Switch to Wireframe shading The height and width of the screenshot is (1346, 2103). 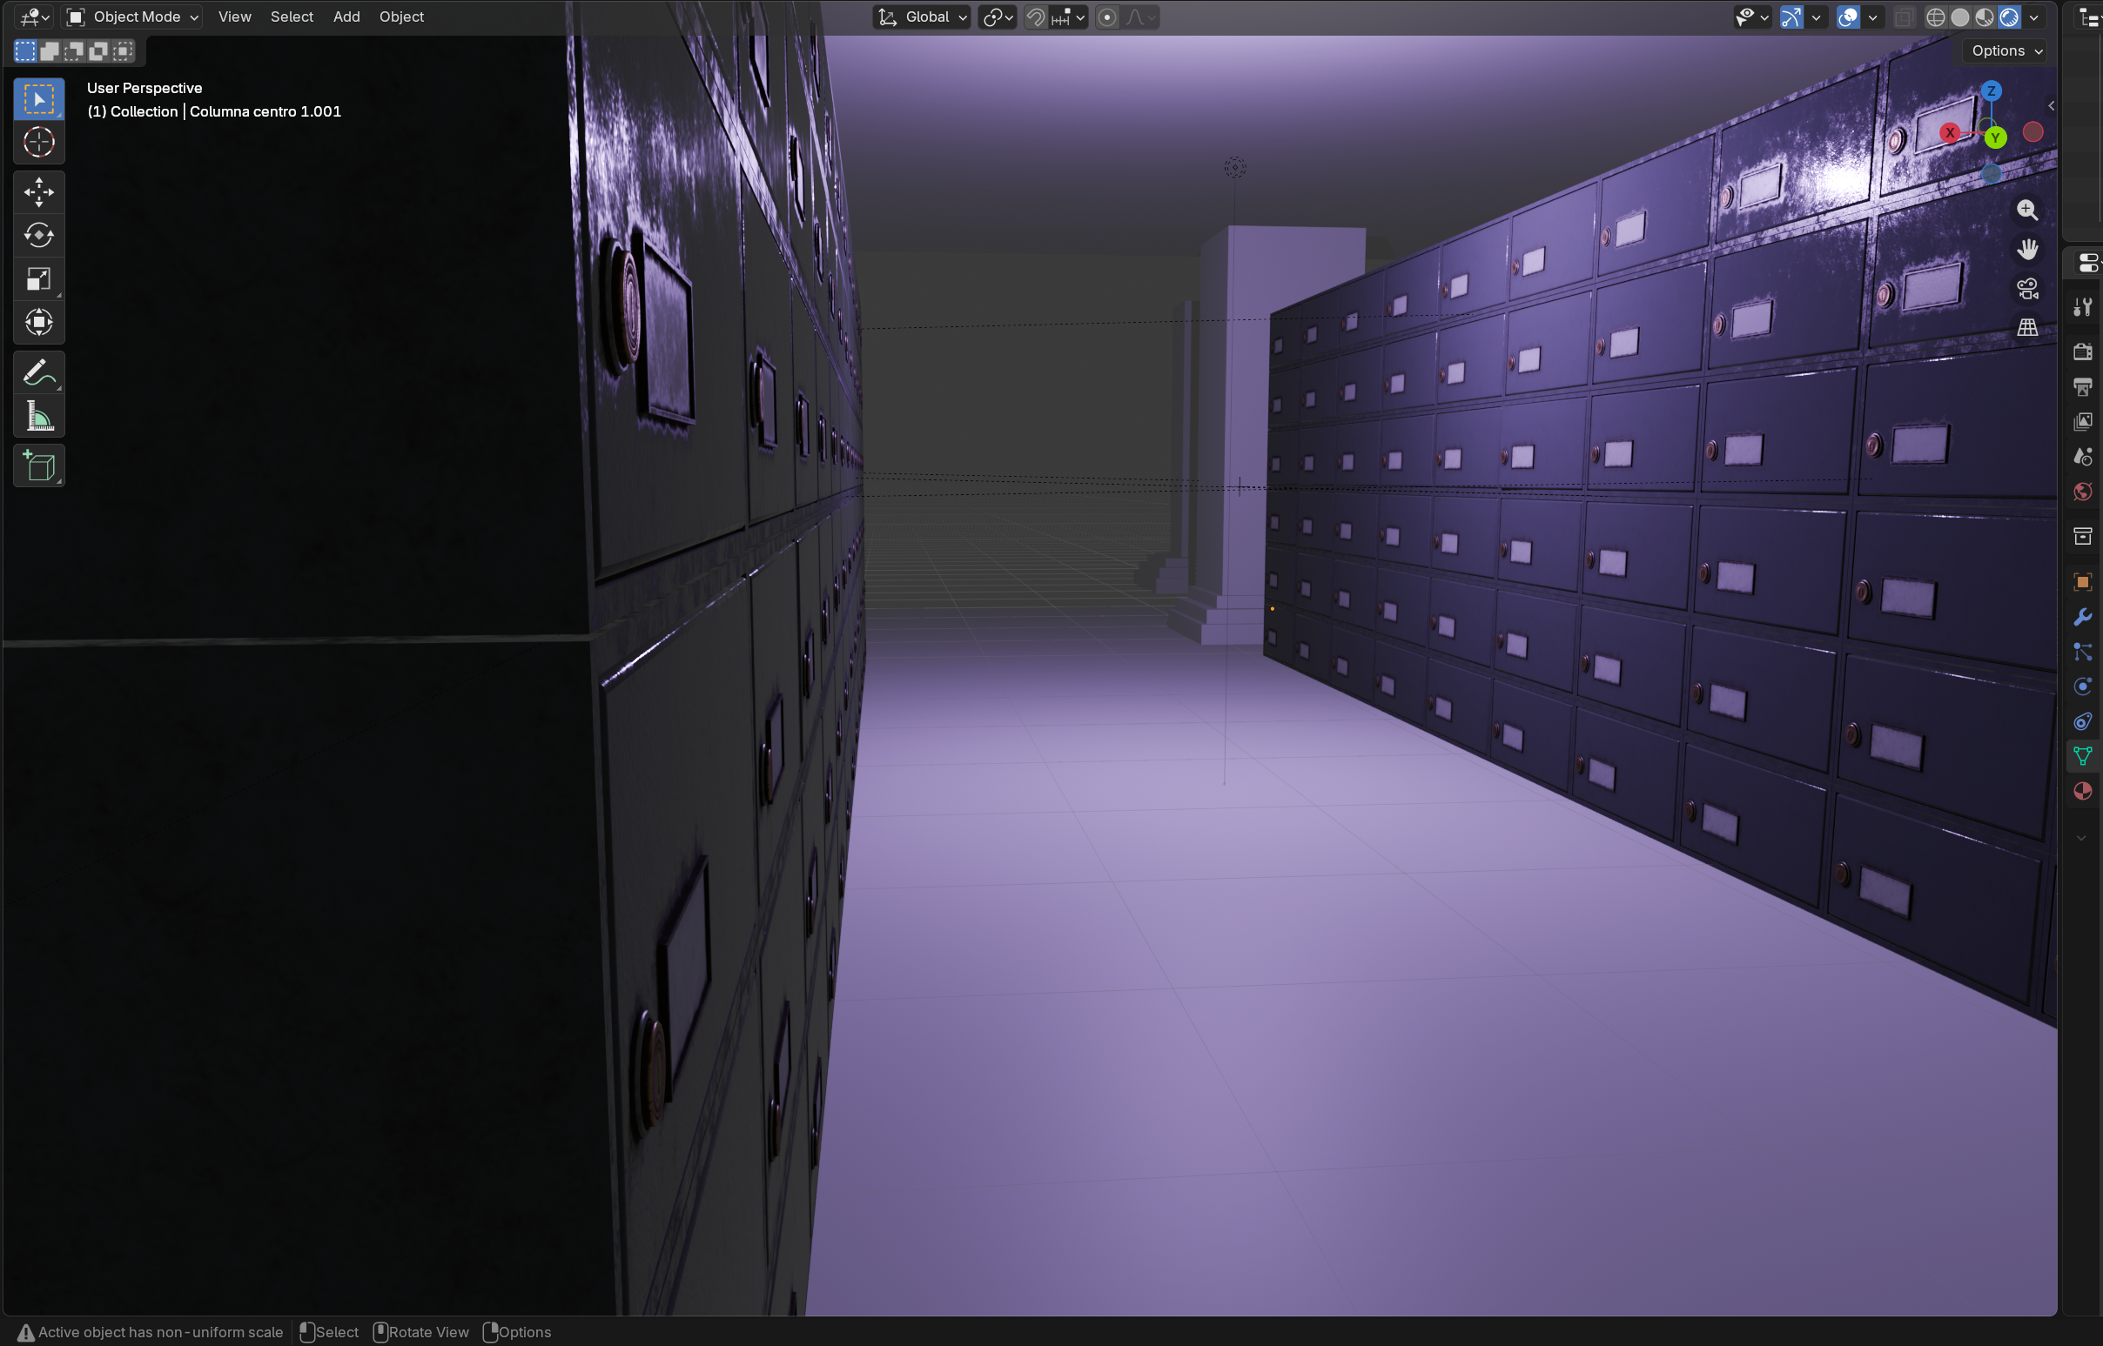(x=1935, y=17)
